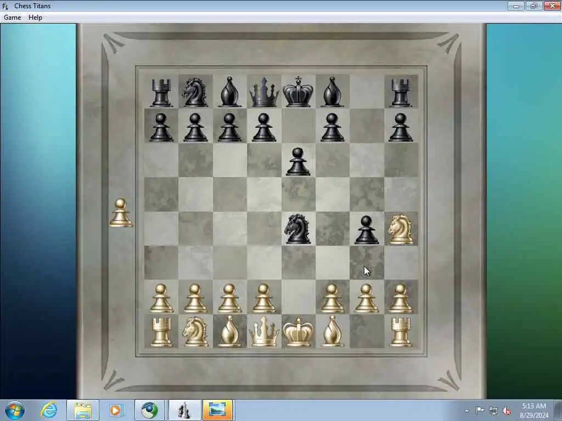Click the black rook on a8
This screenshot has width=562, height=421.
[x=161, y=93]
